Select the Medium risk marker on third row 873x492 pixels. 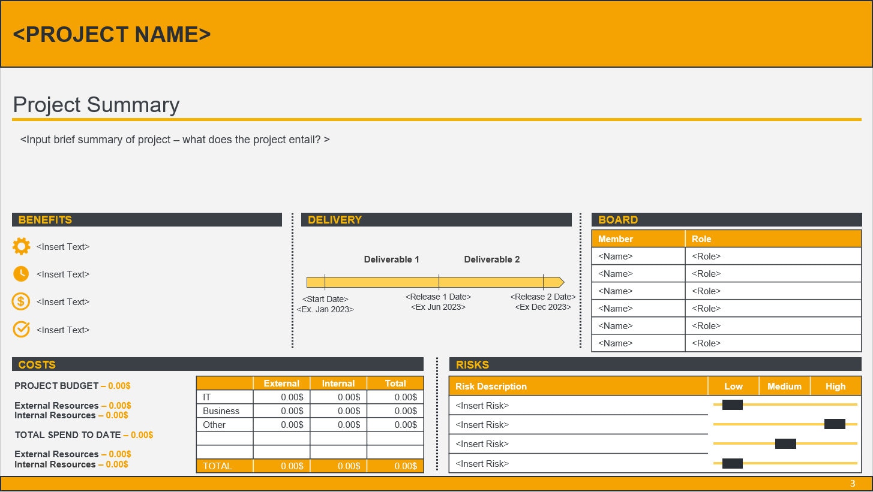786,444
